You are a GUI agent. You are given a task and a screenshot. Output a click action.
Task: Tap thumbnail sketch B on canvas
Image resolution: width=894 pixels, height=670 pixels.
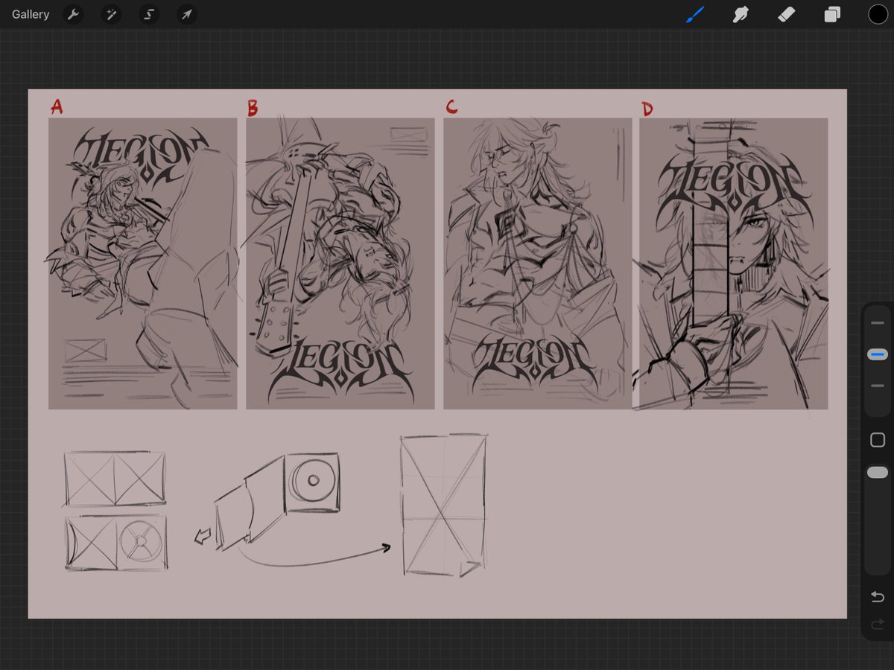click(x=340, y=264)
